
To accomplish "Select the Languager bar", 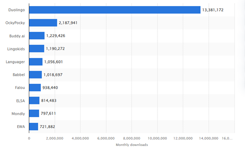I will click(x=36, y=62).
